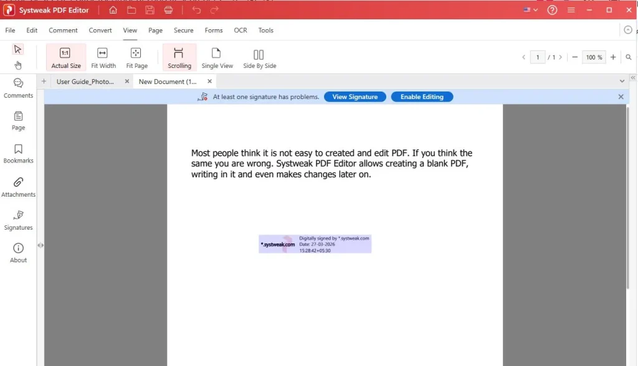Open the Edit menu
638x366 pixels.
[x=32, y=30]
